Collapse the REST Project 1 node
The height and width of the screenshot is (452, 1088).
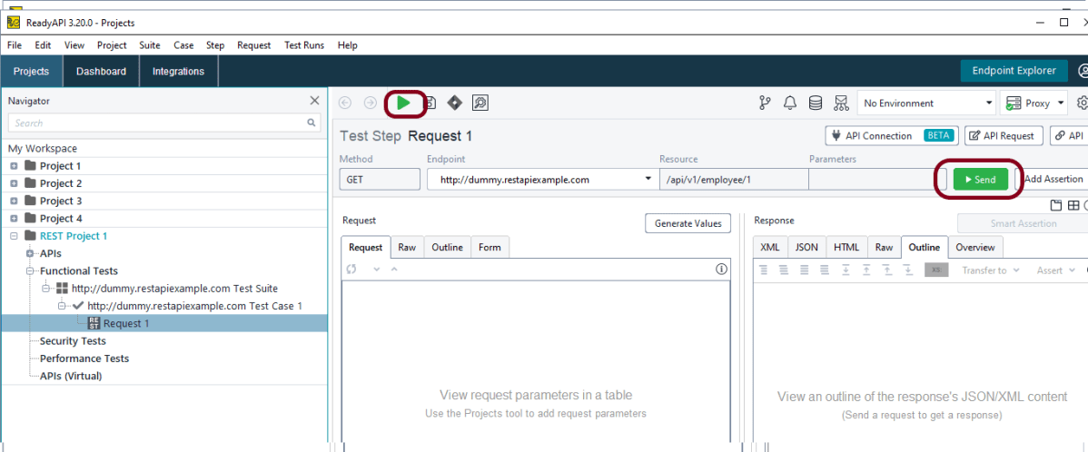point(14,236)
